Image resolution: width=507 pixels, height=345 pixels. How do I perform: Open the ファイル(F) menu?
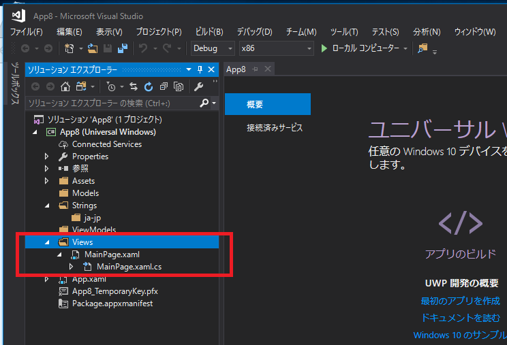[27, 32]
